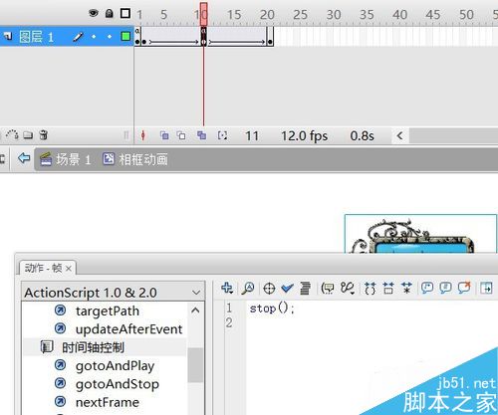Screen dimensions: 498x415
Task: Check syntax with checkmark icon
Action: (287, 289)
